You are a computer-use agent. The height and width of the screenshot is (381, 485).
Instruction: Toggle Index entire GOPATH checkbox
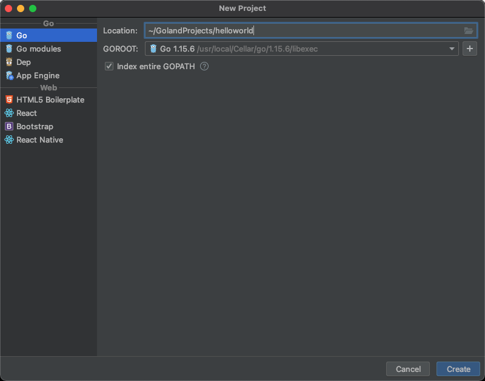[109, 66]
